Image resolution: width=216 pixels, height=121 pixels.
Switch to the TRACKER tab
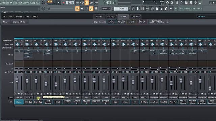point(136,17)
